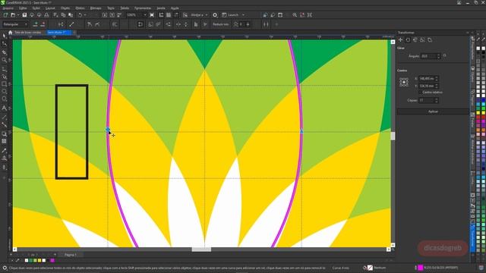Switch to Tela de boas-vindas tab
This screenshot has width=486, height=273.
tap(28, 32)
